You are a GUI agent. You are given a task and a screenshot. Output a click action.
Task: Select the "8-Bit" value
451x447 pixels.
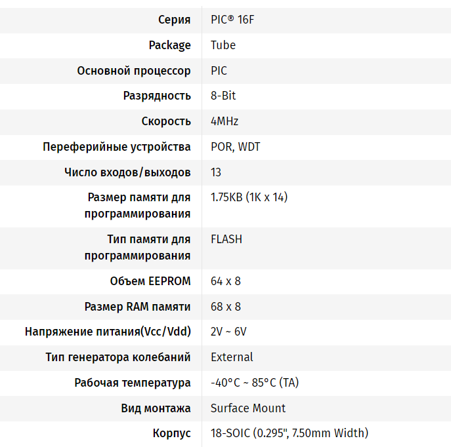pos(223,96)
